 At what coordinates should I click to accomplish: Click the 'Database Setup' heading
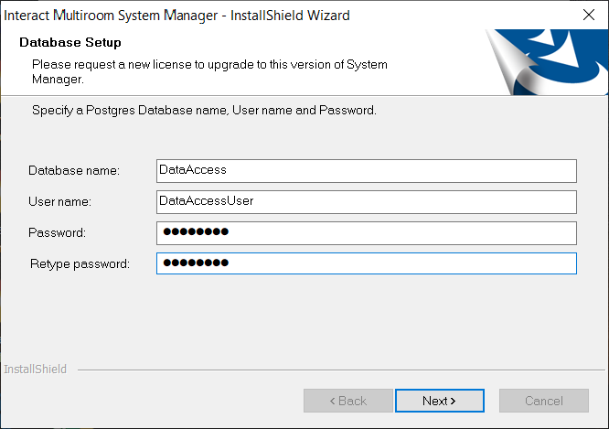70,42
